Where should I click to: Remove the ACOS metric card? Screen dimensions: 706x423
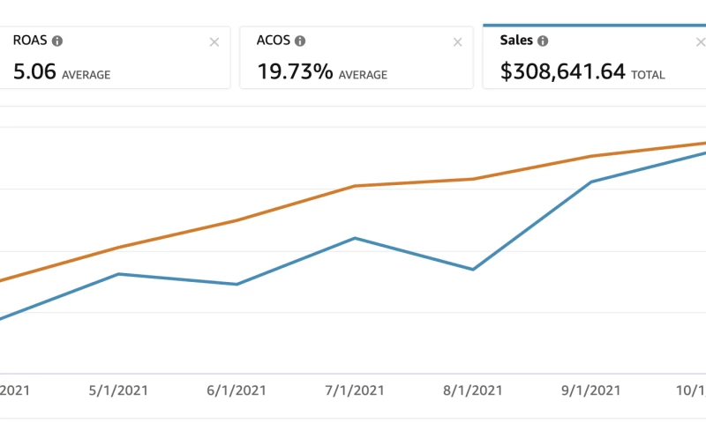457,42
